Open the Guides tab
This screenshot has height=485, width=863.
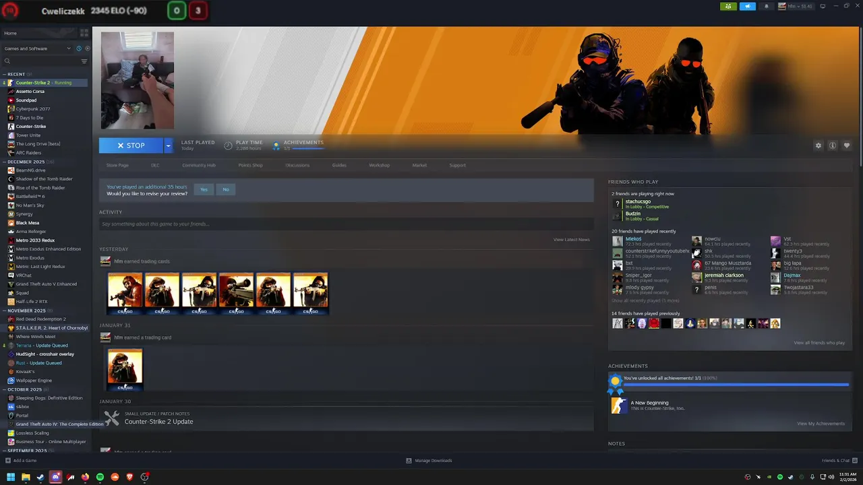click(x=339, y=165)
